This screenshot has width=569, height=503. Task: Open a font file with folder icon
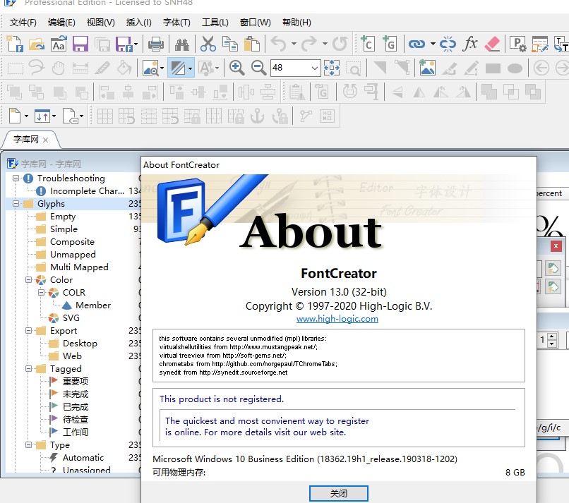click(37, 44)
